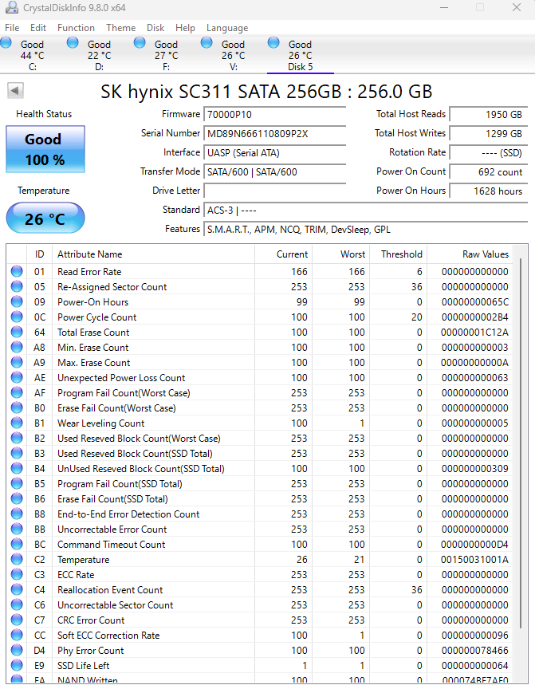Screen dimensions: 535x685
Task: Click status orb for Read Error Rate row
Action: pyautogui.click(x=17, y=271)
